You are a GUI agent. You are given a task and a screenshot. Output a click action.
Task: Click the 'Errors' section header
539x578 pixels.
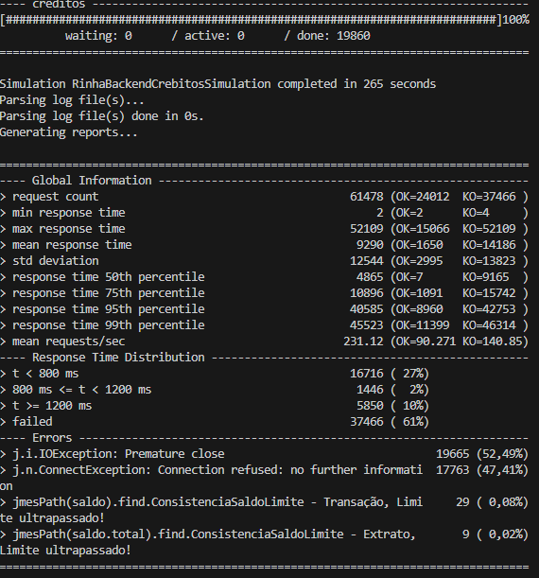click(x=52, y=438)
